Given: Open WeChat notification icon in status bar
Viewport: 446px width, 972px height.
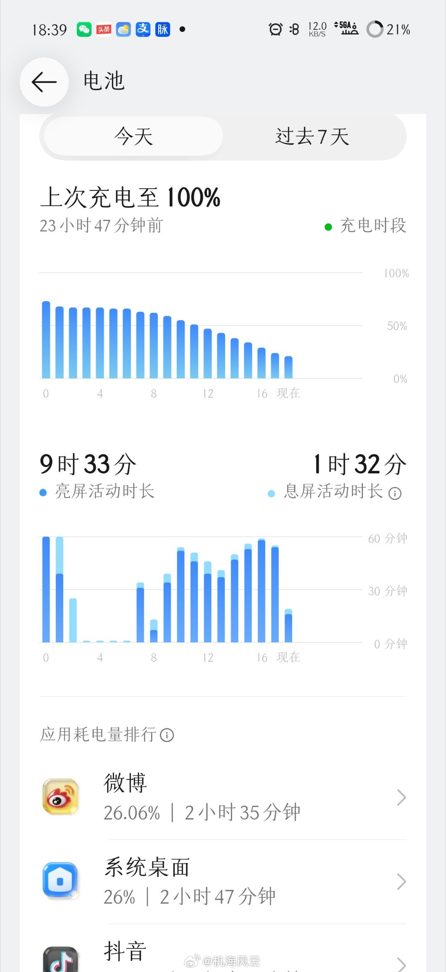Looking at the screenshot, I should (x=84, y=29).
